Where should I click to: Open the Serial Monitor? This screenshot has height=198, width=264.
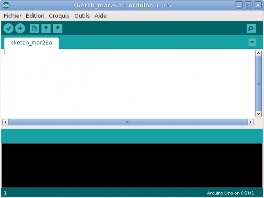[x=251, y=29]
